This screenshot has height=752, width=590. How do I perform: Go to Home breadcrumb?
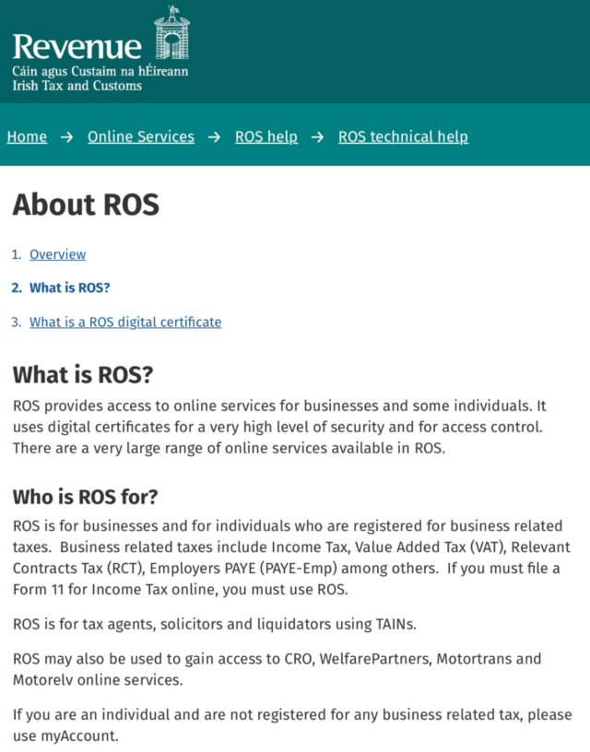point(27,136)
